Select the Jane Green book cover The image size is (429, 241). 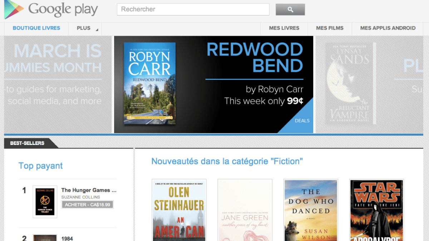(245, 210)
